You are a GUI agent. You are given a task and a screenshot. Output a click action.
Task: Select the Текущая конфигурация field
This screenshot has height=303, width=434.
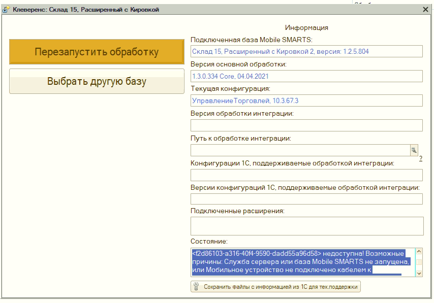tap(306, 100)
